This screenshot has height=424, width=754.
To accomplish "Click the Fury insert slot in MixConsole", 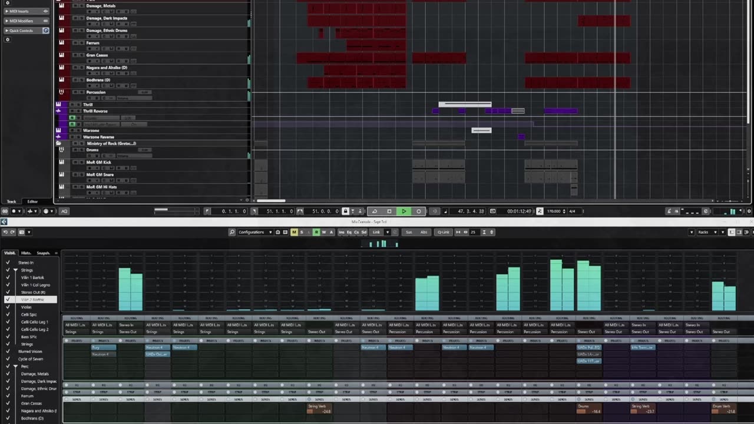I will click(x=104, y=347).
